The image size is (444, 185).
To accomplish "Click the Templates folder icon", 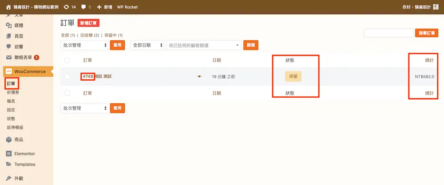I will [9, 164].
